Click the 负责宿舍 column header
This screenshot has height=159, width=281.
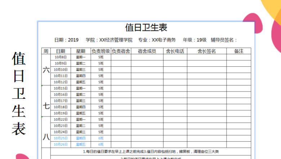121,51
